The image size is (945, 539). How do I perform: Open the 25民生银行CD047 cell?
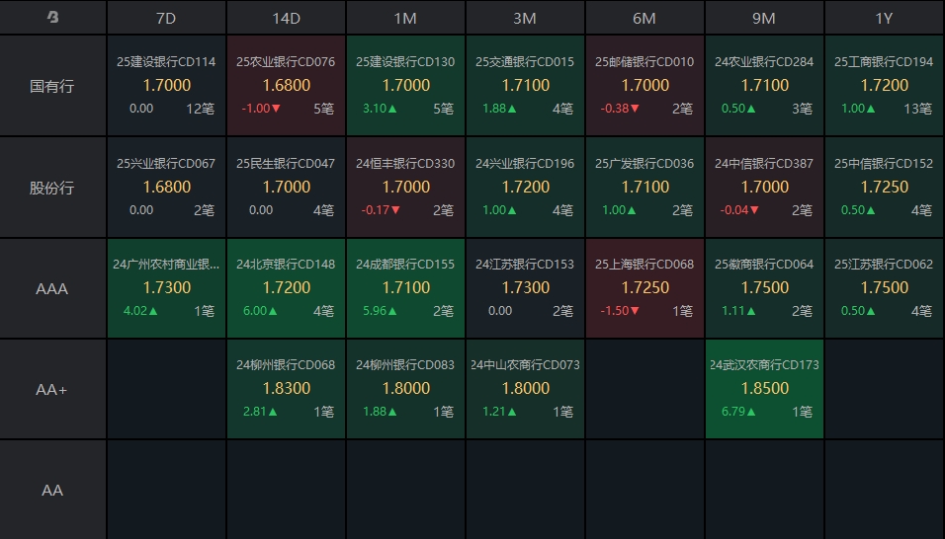286,188
